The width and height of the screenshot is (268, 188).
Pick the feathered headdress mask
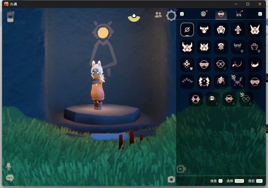click(221, 81)
